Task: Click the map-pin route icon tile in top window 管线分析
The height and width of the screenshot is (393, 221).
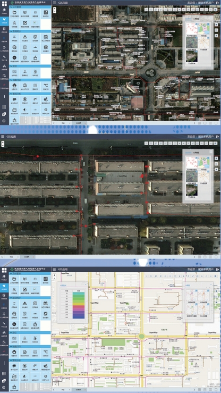Action: [46, 101]
